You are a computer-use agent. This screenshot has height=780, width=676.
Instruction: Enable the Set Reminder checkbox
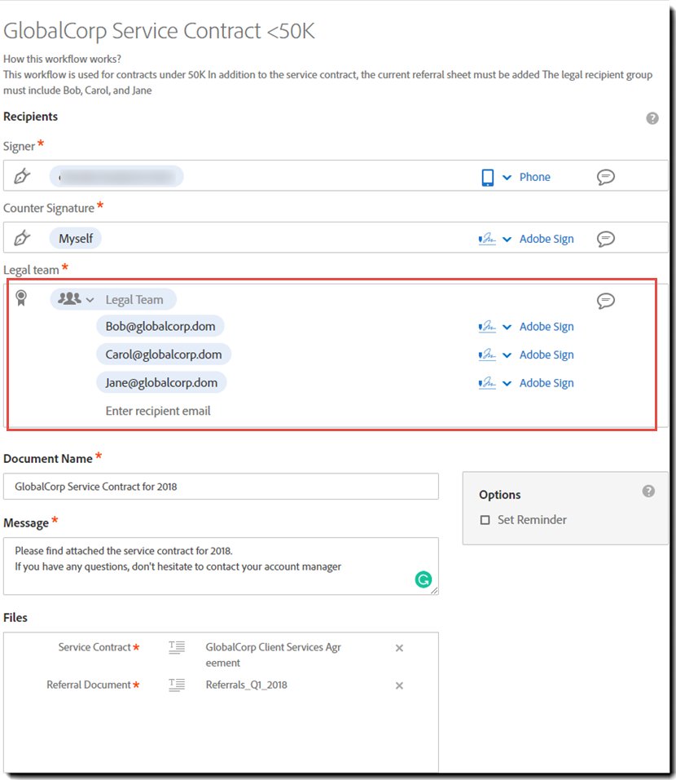tap(485, 520)
